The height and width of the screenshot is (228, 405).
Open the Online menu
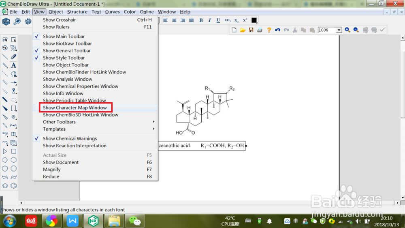(147, 12)
